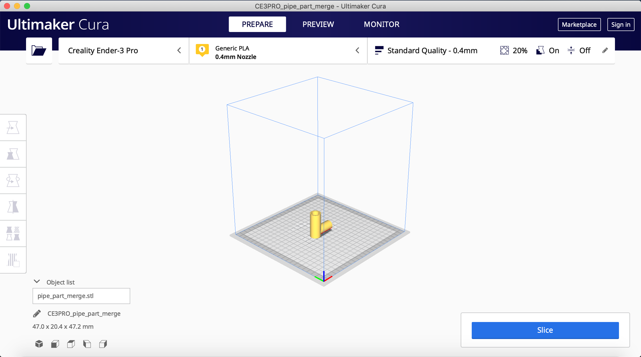Select the Scale tool

13,154
